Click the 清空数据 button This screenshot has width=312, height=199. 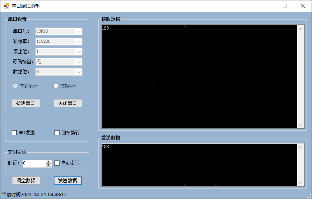point(26,180)
